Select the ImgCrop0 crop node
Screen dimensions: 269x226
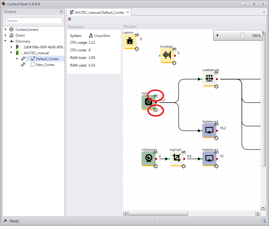[177, 158]
